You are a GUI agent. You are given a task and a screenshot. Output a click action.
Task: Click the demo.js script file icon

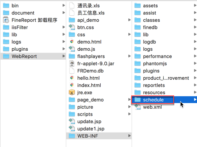pyautogui.click(x=72, y=49)
